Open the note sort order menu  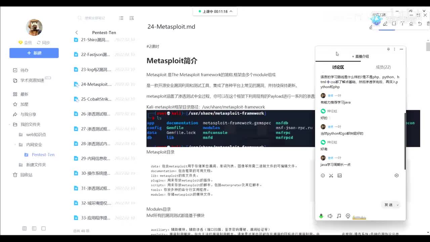click(131, 18)
